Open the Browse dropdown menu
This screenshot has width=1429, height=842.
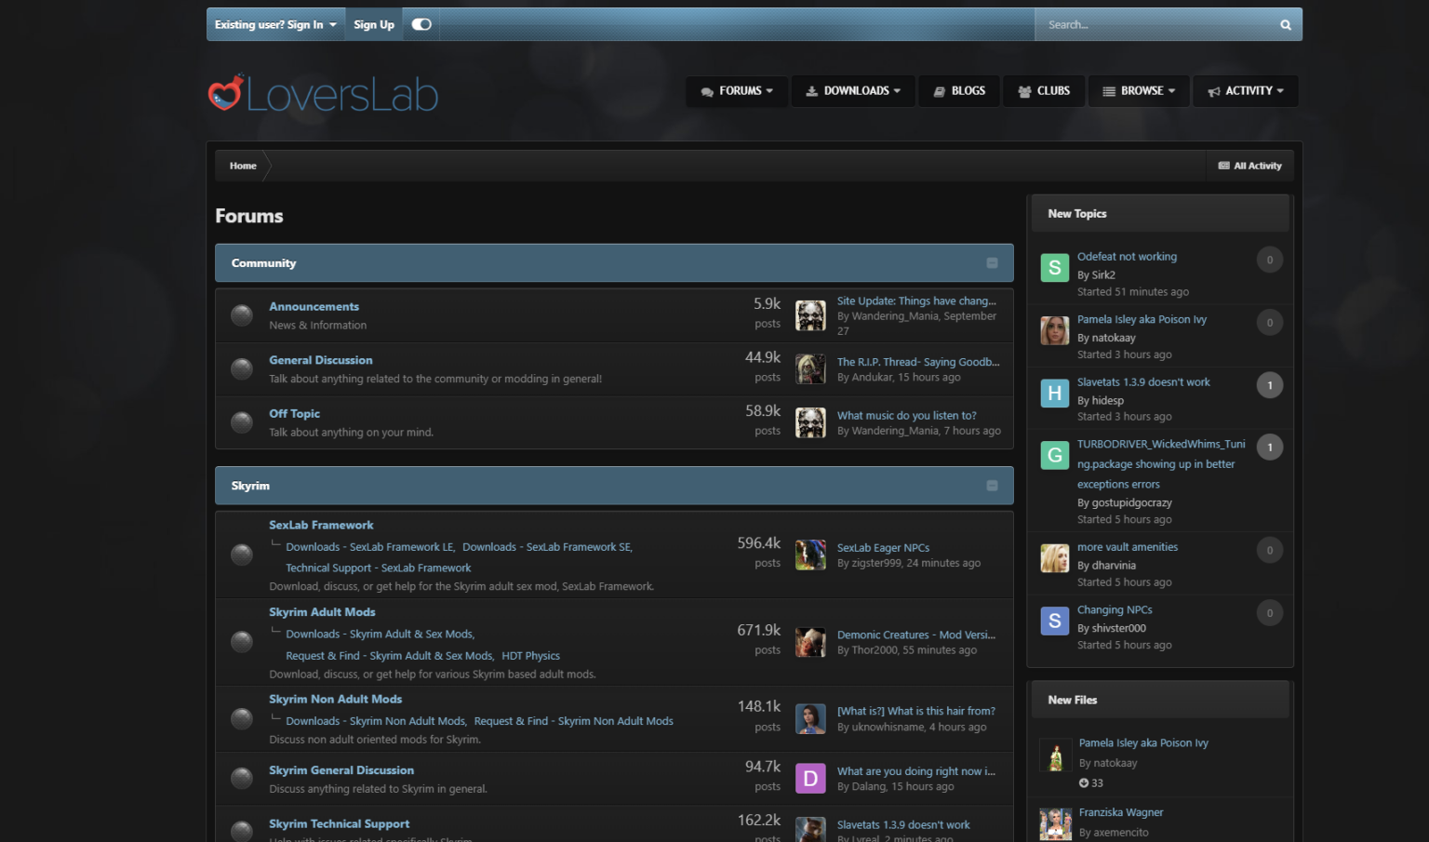[x=1139, y=91]
